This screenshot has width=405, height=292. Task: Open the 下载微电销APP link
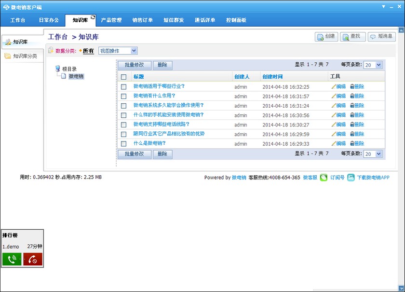(373, 178)
